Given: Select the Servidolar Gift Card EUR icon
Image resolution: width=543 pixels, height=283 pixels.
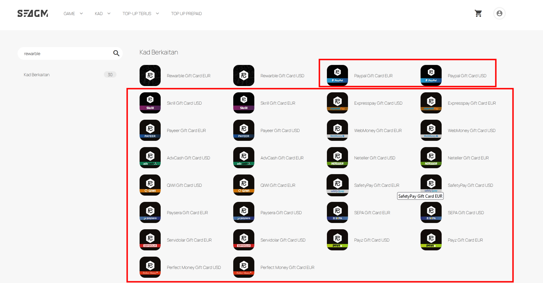Looking at the screenshot, I should tap(150, 240).
